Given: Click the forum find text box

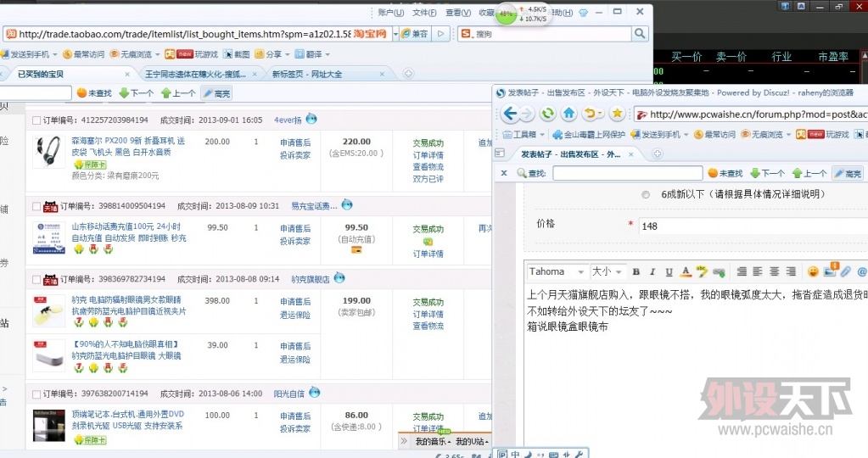Looking at the screenshot, I should tap(628, 173).
